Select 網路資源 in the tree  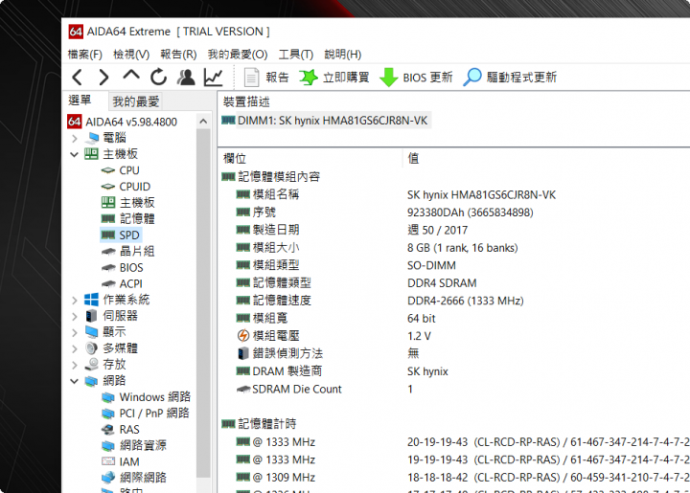[134, 445]
